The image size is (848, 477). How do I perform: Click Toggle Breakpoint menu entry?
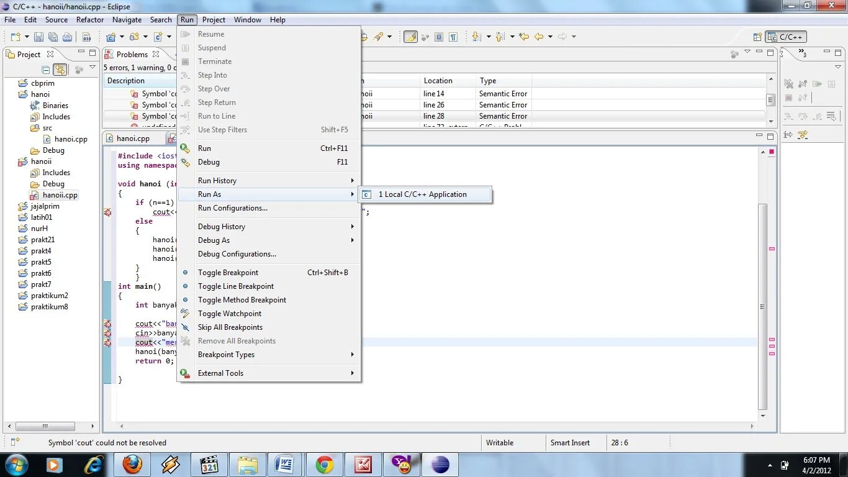pyautogui.click(x=269, y=273)
